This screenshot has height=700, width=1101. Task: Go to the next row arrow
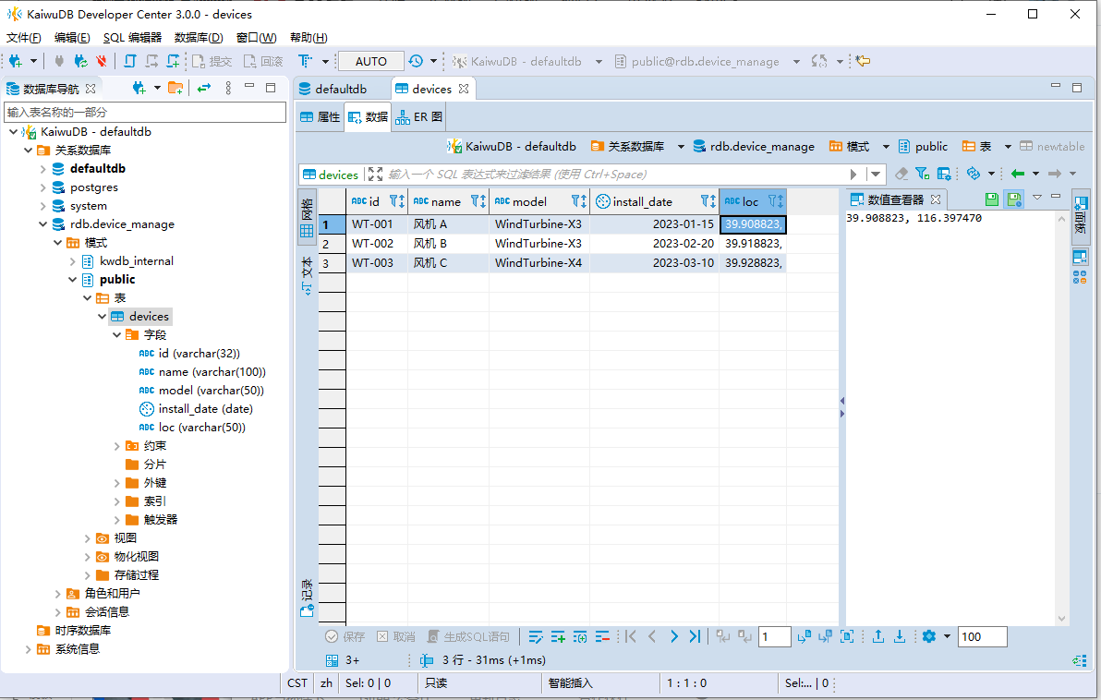click(x=673, y=637)
